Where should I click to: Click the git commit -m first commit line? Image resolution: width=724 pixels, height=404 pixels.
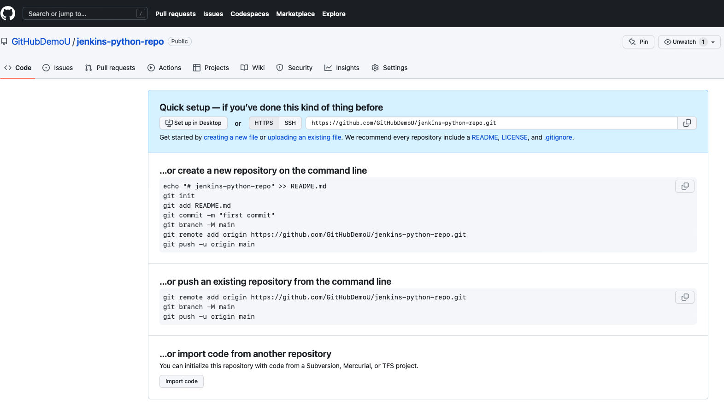click(x=218, y=215)
